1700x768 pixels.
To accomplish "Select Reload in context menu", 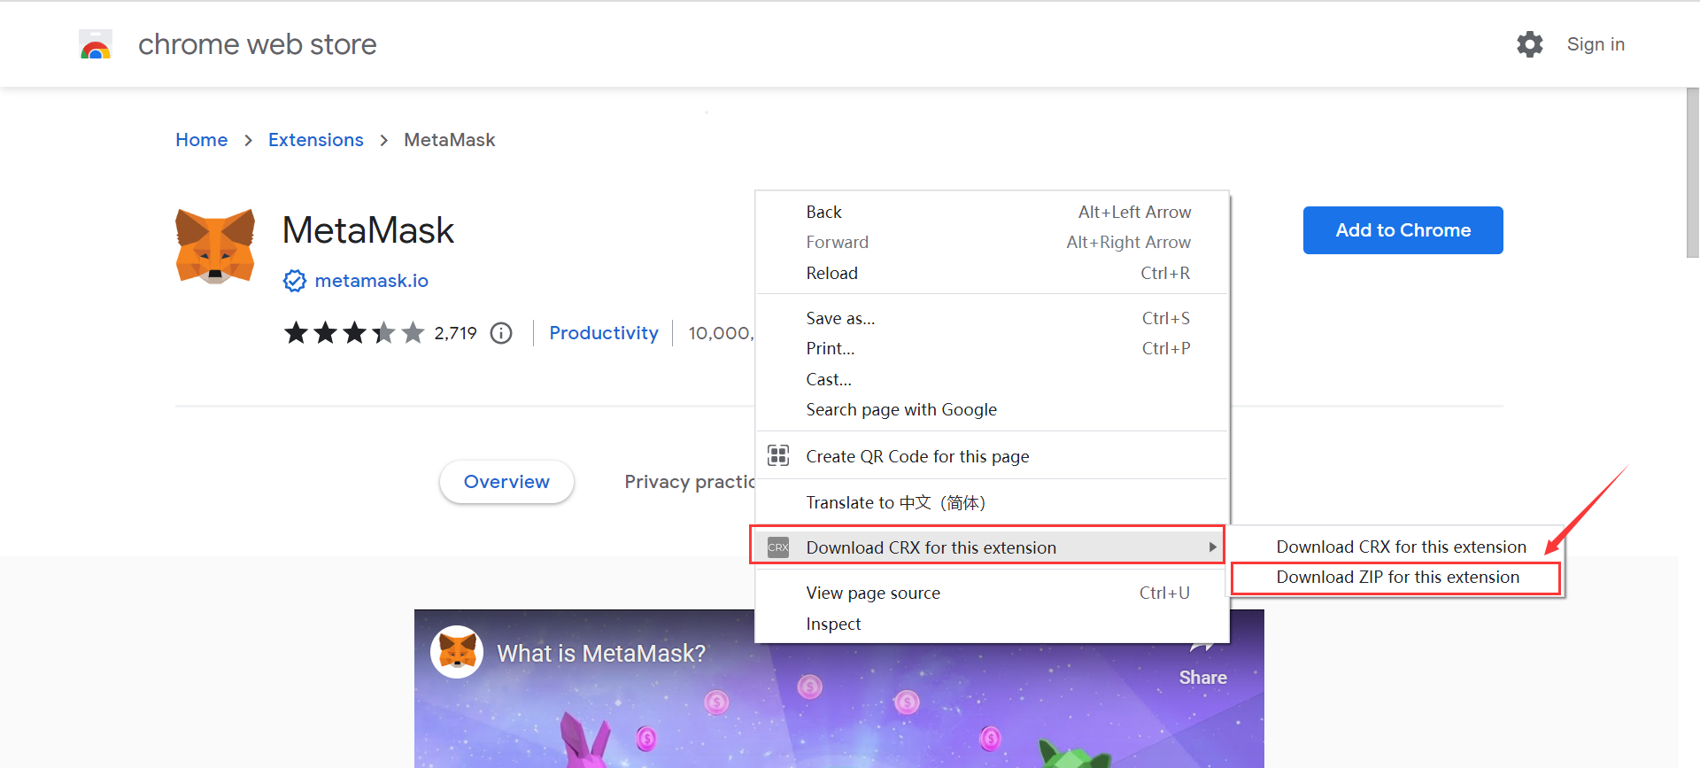I will 992,273.
